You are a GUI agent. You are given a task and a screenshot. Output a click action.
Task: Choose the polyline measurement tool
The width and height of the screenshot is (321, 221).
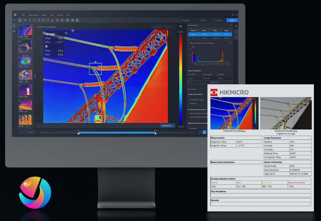[34, 20]
